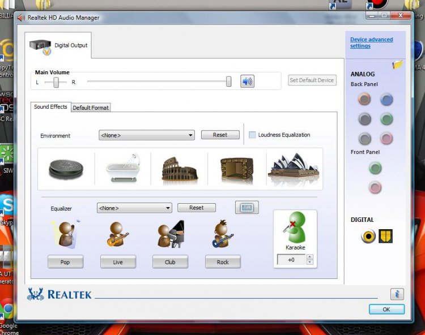Screen dimensions: 425x335
Task: Click the Live guitarist equalizer icon
Action: (118, 234)
